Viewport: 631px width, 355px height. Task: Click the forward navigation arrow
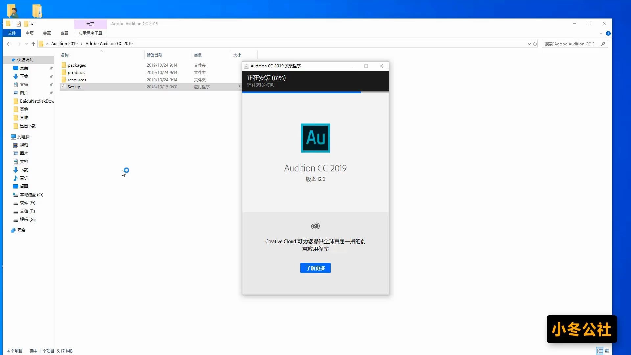tap(19, 44)
